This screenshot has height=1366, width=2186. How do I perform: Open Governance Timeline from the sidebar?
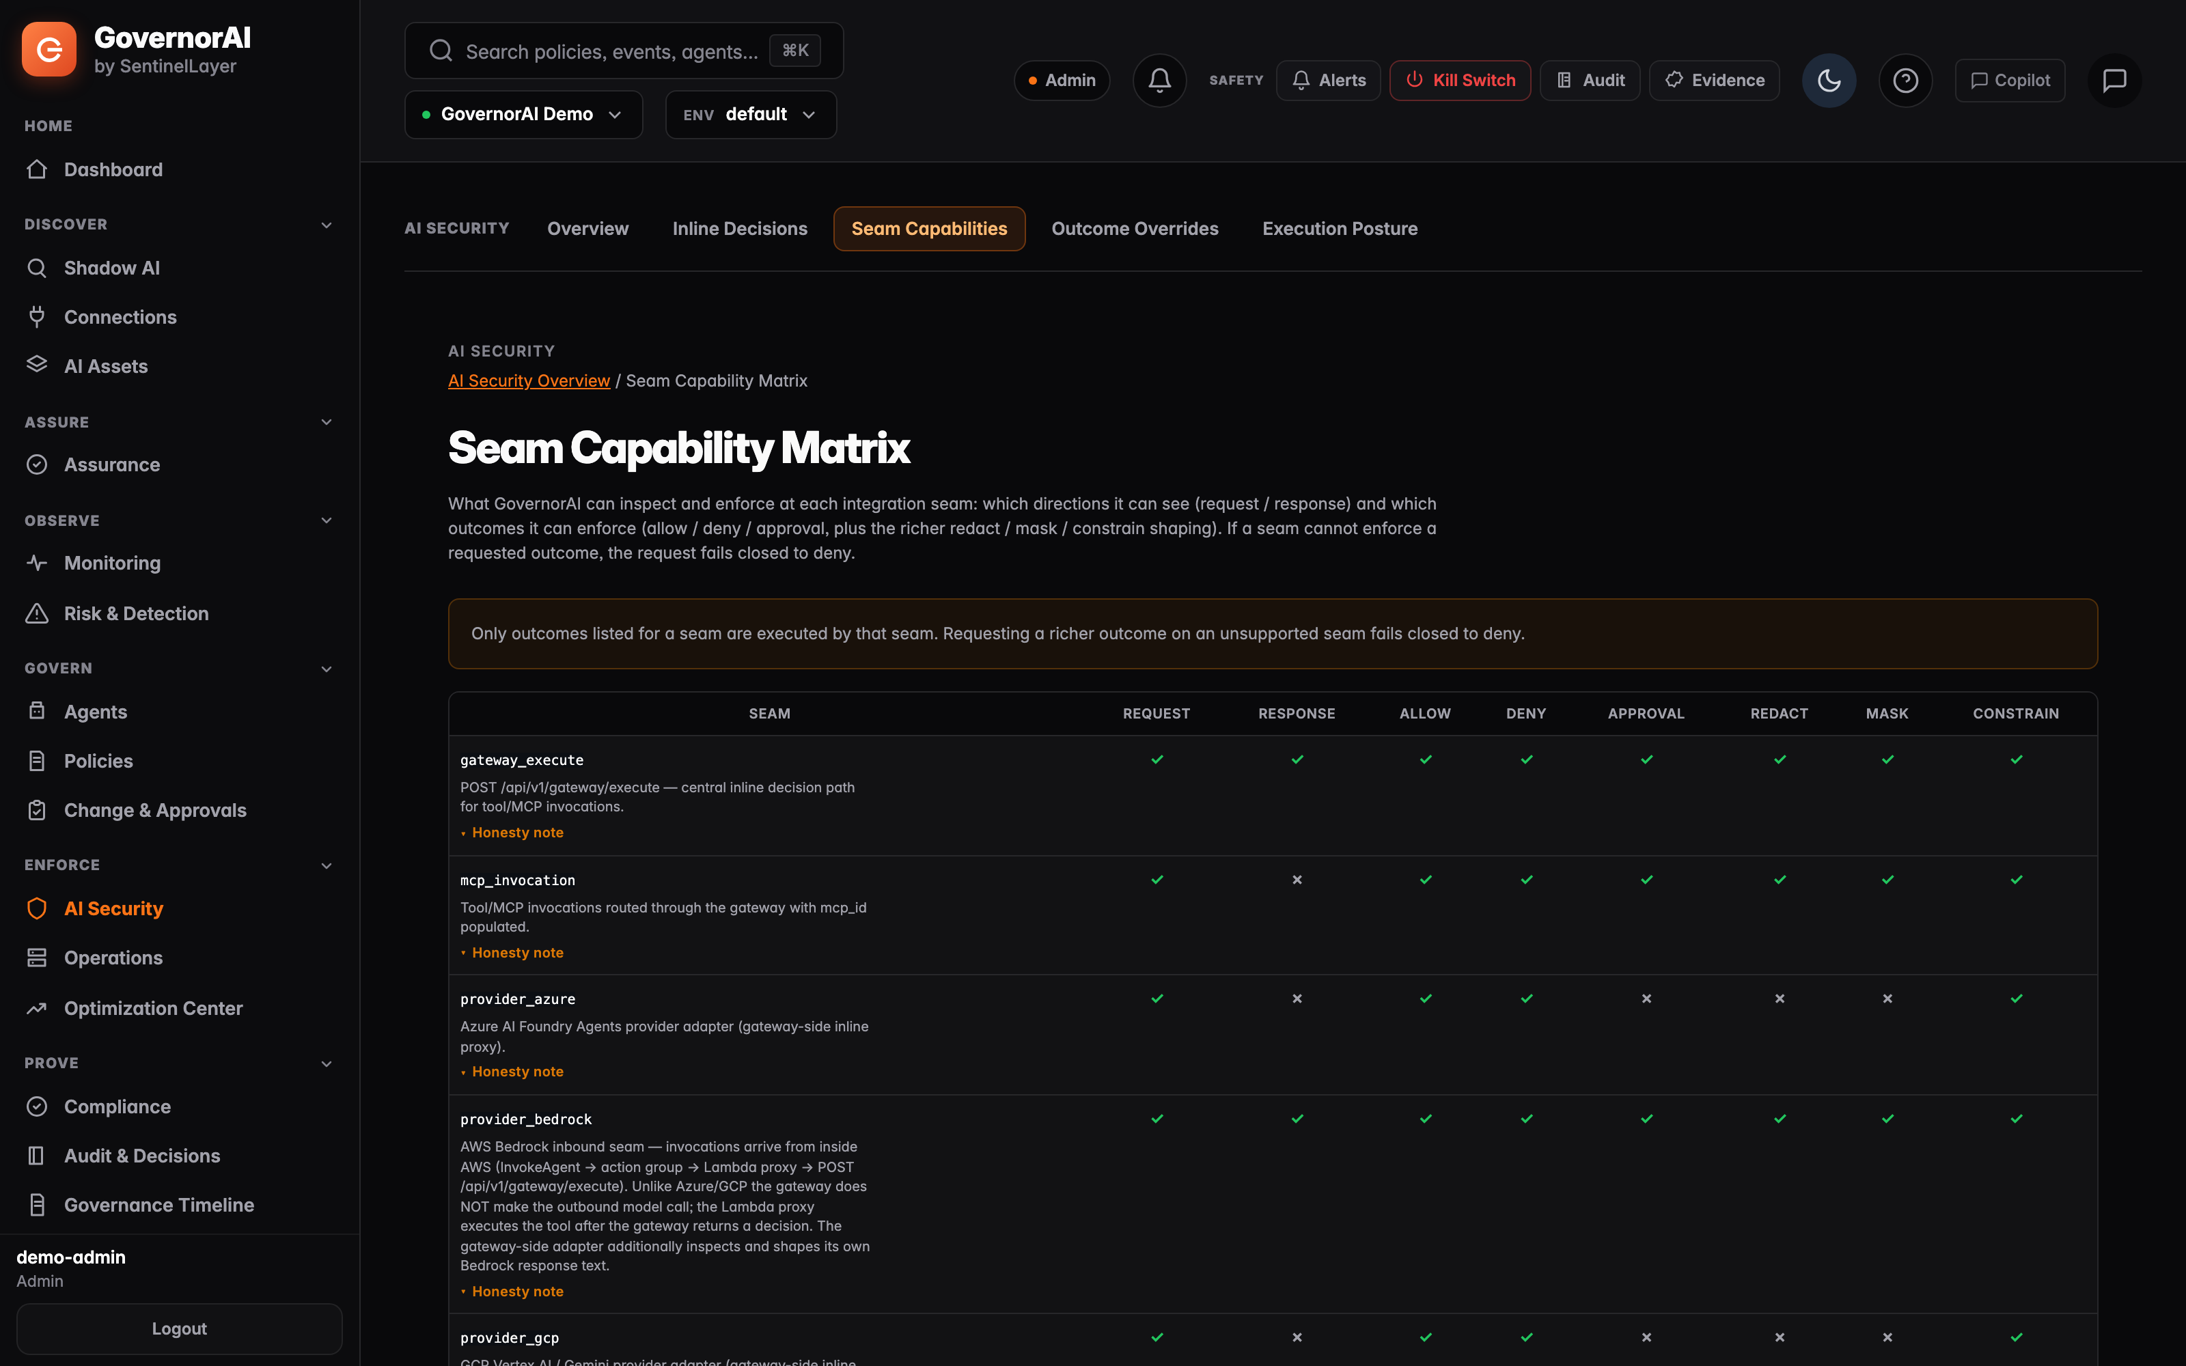click(x=158, y=1205)
